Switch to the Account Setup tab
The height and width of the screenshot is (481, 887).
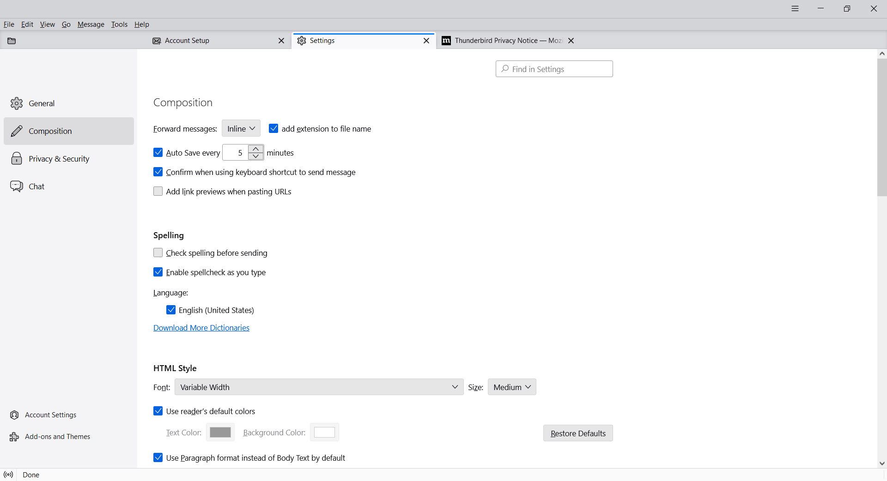(x=187, y=41)
